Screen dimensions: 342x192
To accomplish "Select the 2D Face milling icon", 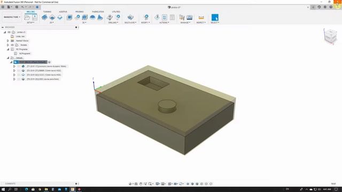I will (44, 18).
